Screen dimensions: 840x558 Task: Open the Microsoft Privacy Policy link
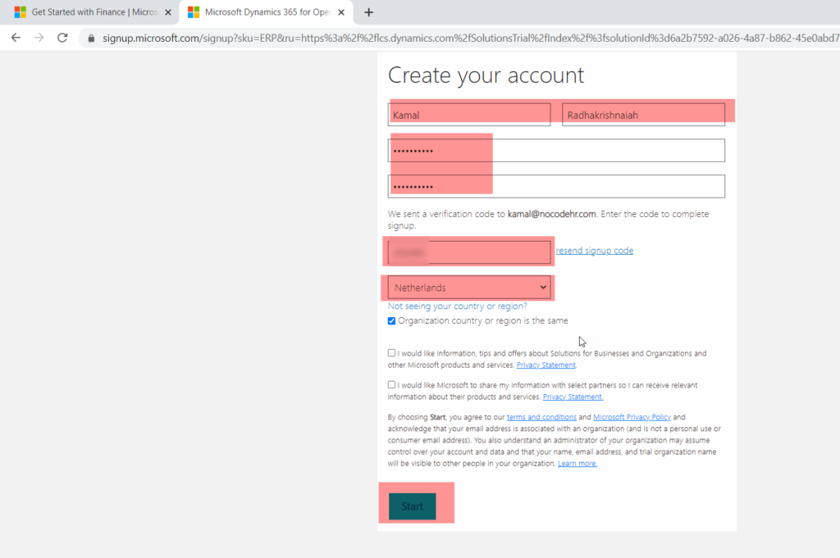click(632, 417)
